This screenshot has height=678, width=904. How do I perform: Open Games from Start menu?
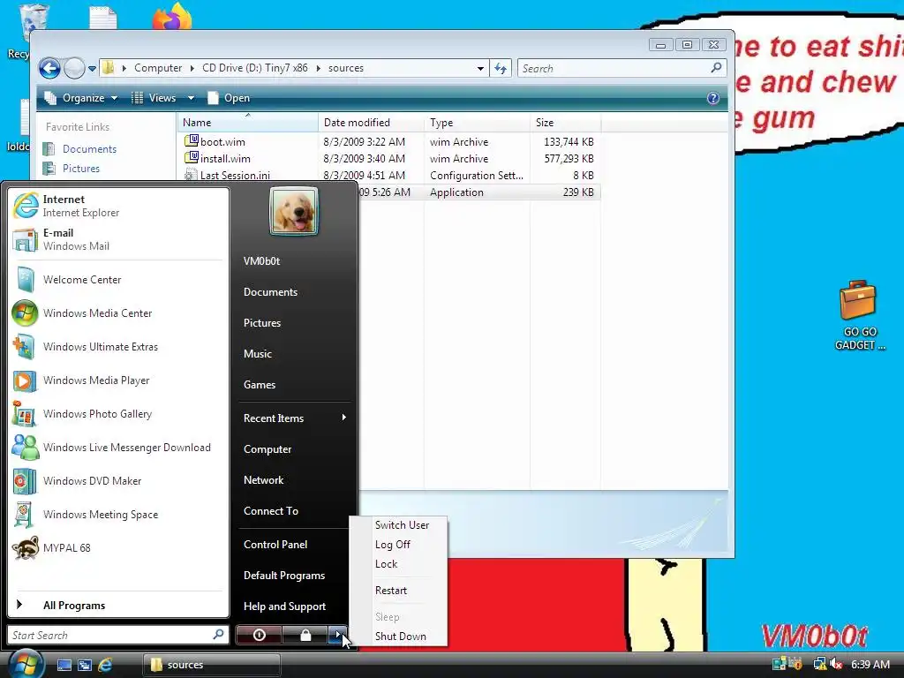coord(295,385)
